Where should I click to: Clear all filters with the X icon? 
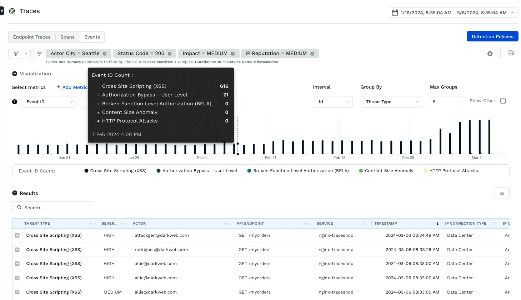490,54
